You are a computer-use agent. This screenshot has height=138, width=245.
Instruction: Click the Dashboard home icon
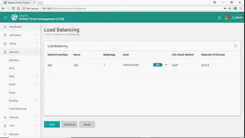click(5, 27)
